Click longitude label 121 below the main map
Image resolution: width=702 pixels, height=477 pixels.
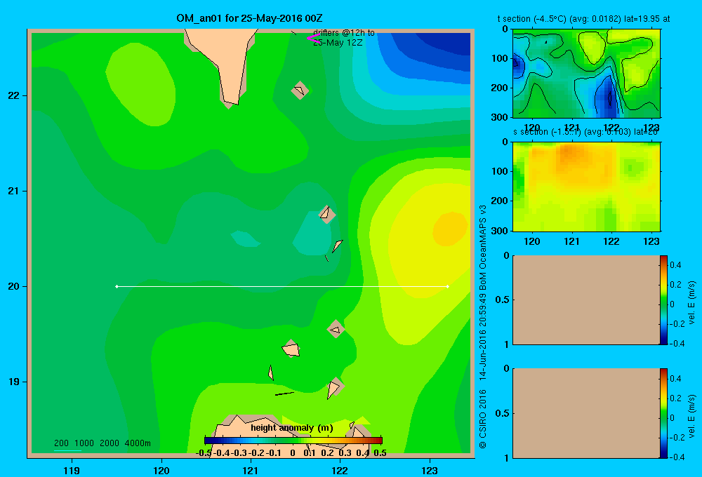(251, 470)
